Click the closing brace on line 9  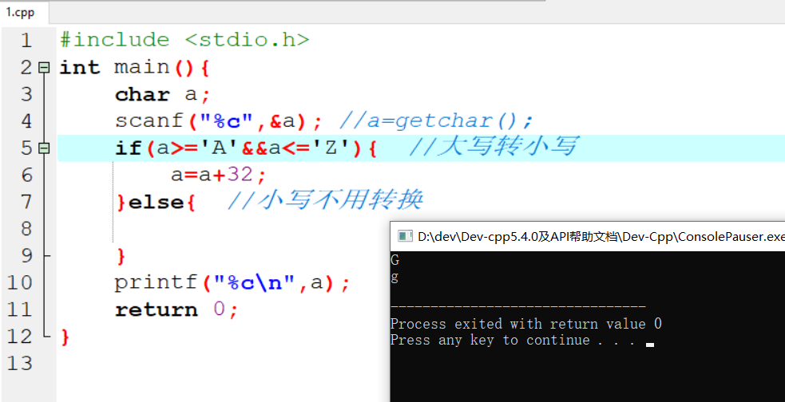121,257
